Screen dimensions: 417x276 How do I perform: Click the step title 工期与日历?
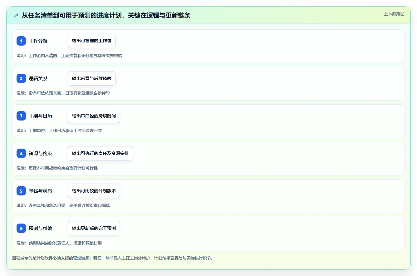pos(41,116)
